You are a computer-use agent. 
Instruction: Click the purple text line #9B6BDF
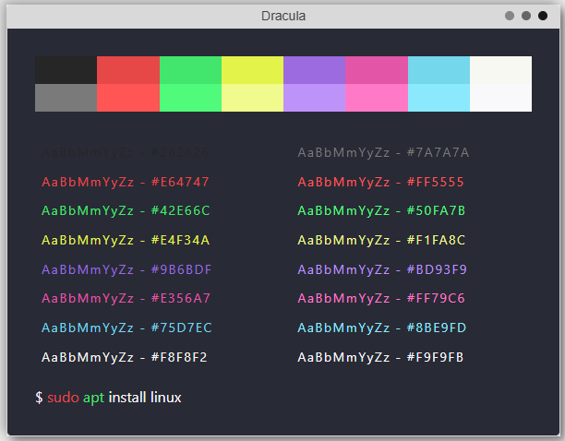[x=126, y=270]
